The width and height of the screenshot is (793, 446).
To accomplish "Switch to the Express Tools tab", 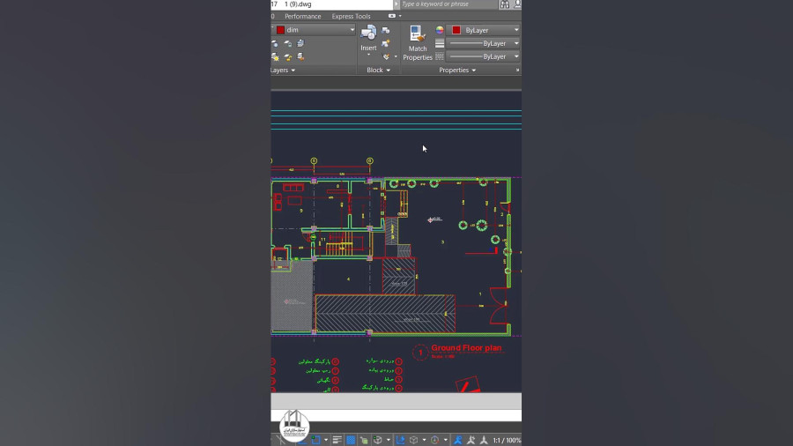I will [351, 16].
